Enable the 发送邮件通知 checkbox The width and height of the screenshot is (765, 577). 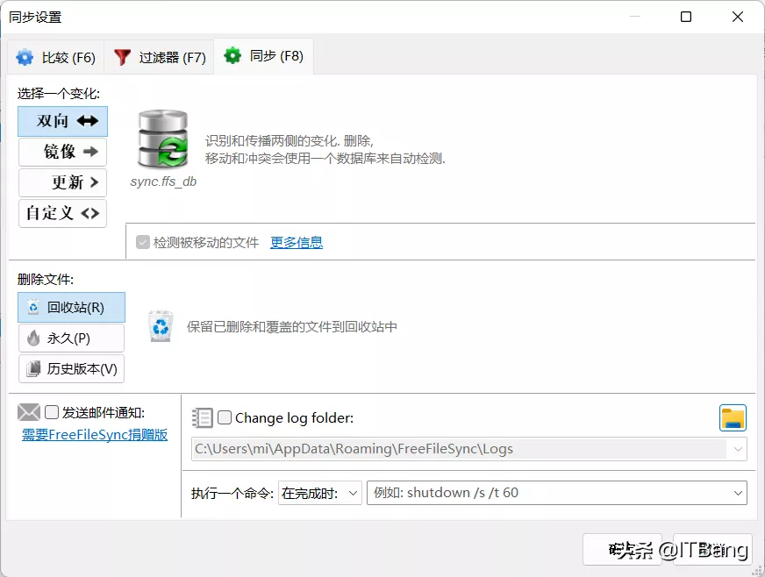(52, 412)
